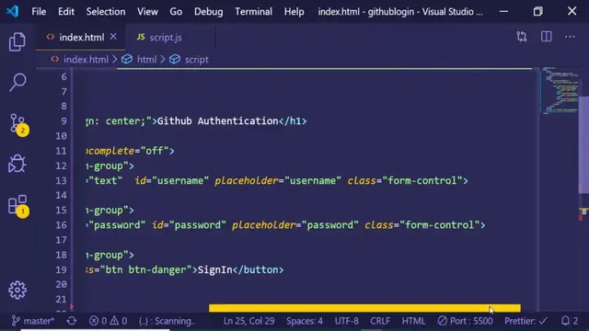The width and height of the screenshot is (589, 331).
Task: Click the Prettier status item
Action: 525,321
